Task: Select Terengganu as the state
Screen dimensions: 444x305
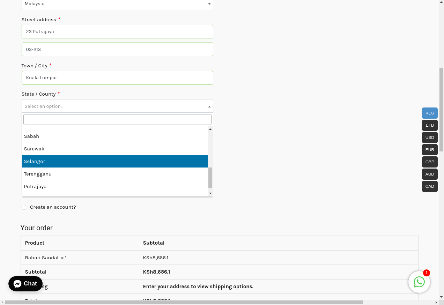Action: tap(114, 174)
